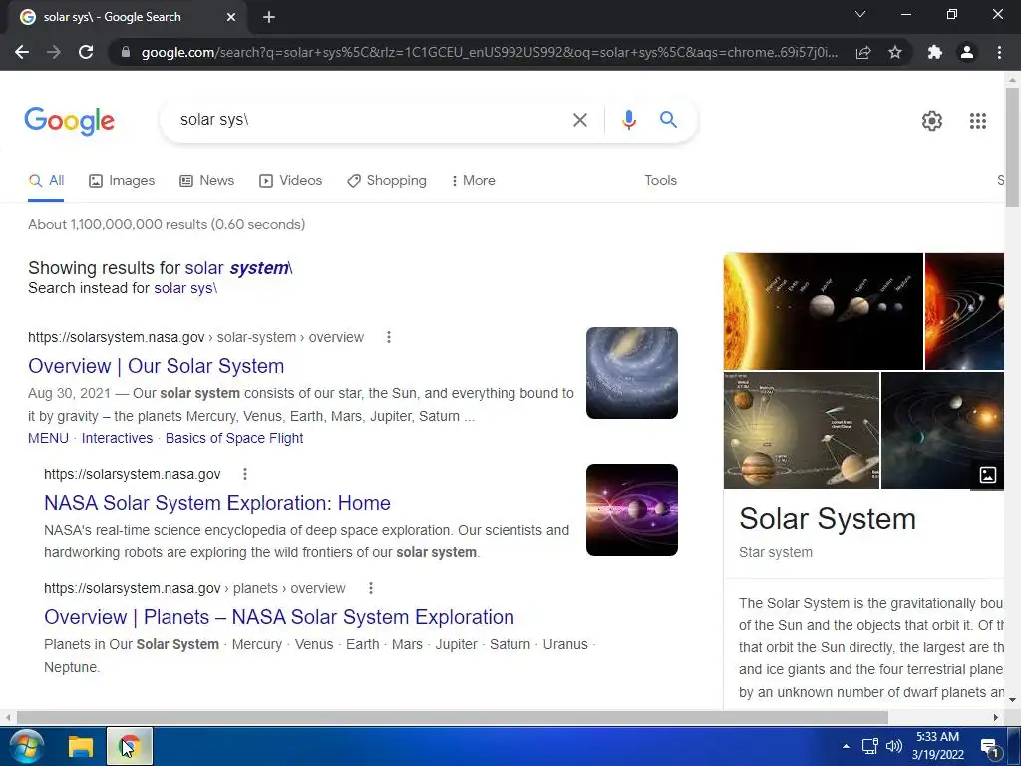Open the orbit diagram image with labeled planets
1021x766 pixels.
[x=802, y=431]
